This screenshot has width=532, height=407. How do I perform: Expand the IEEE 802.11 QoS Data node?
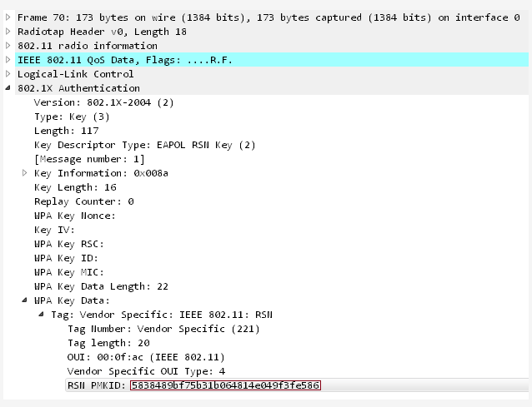[x=8, y=60]
